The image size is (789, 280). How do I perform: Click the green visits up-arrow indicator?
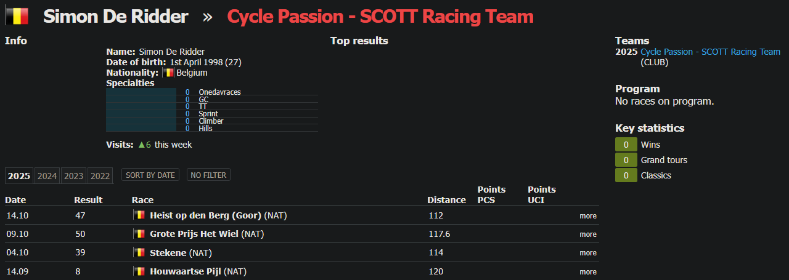coord(142,145)
